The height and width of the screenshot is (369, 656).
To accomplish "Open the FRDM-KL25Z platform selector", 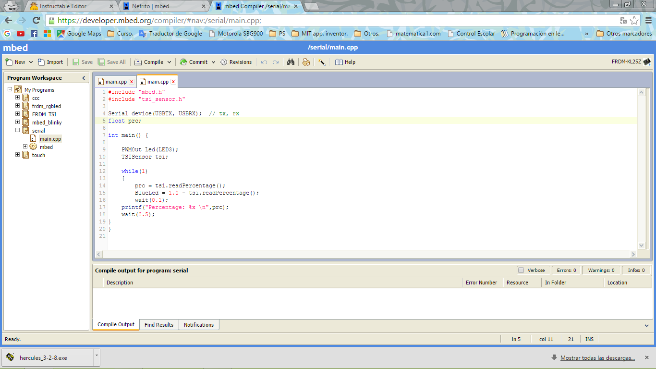I will click(x=631, y=61).
